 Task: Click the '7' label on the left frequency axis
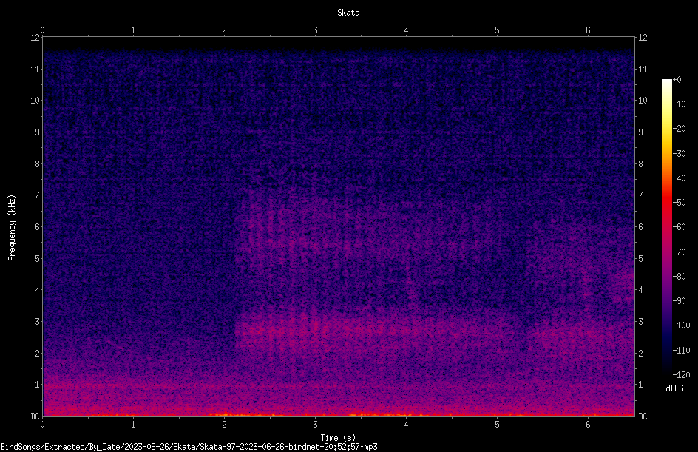pos(38,195)
